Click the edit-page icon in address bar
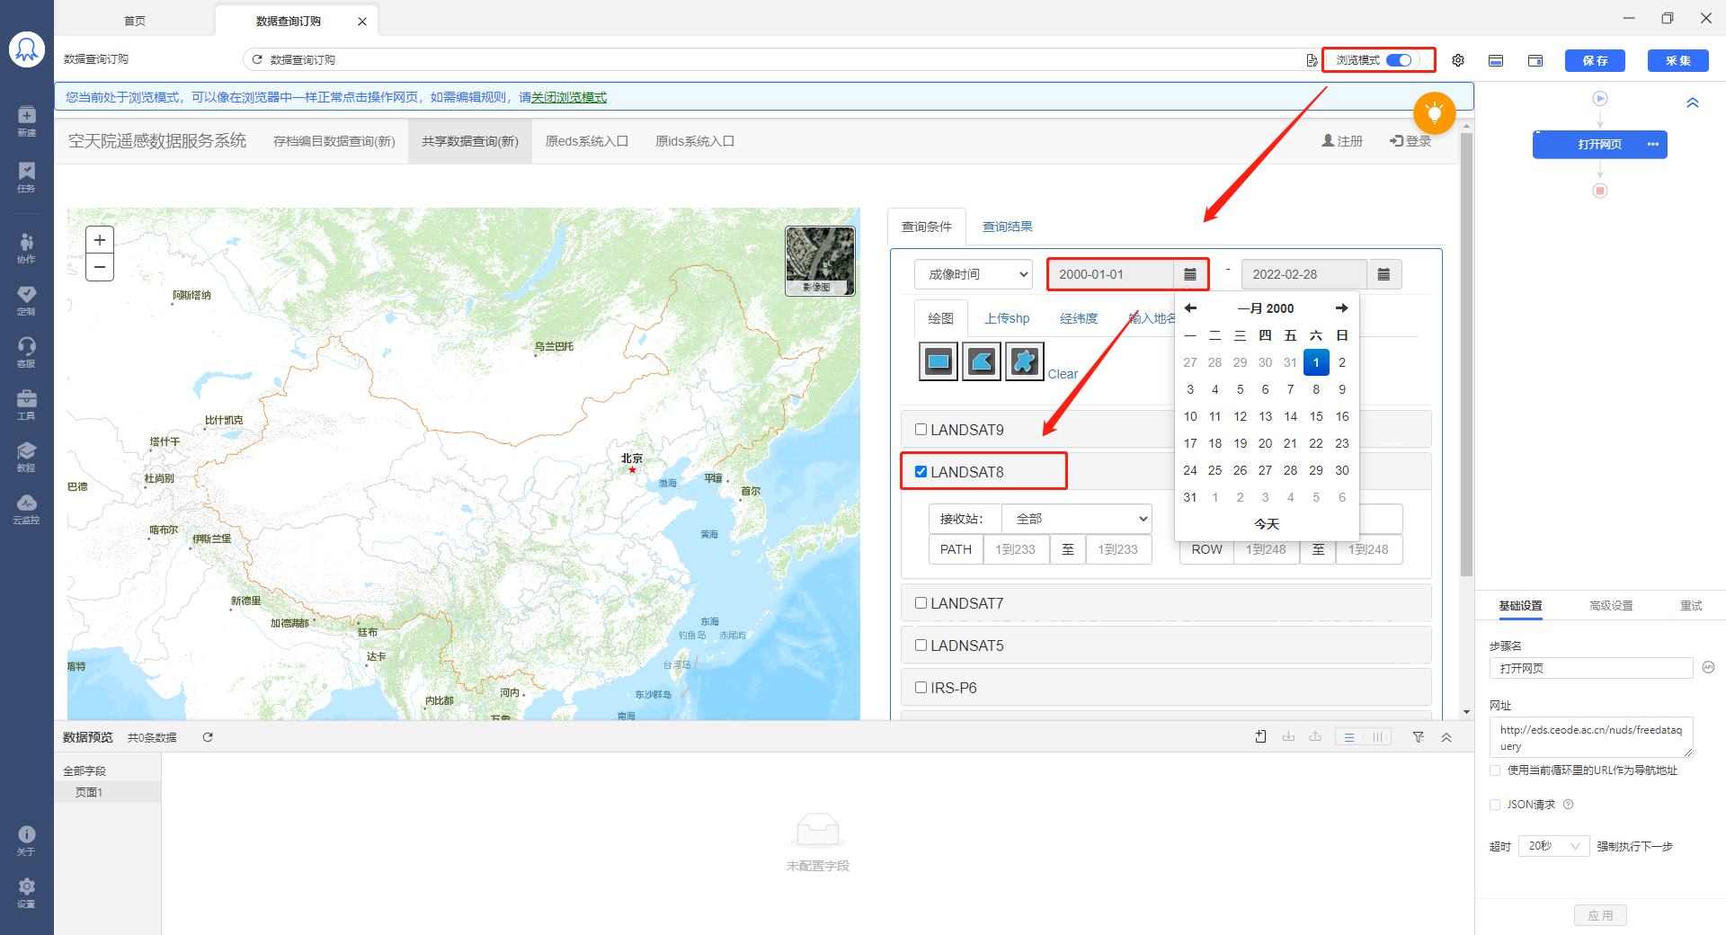 tap(1312, 60)
